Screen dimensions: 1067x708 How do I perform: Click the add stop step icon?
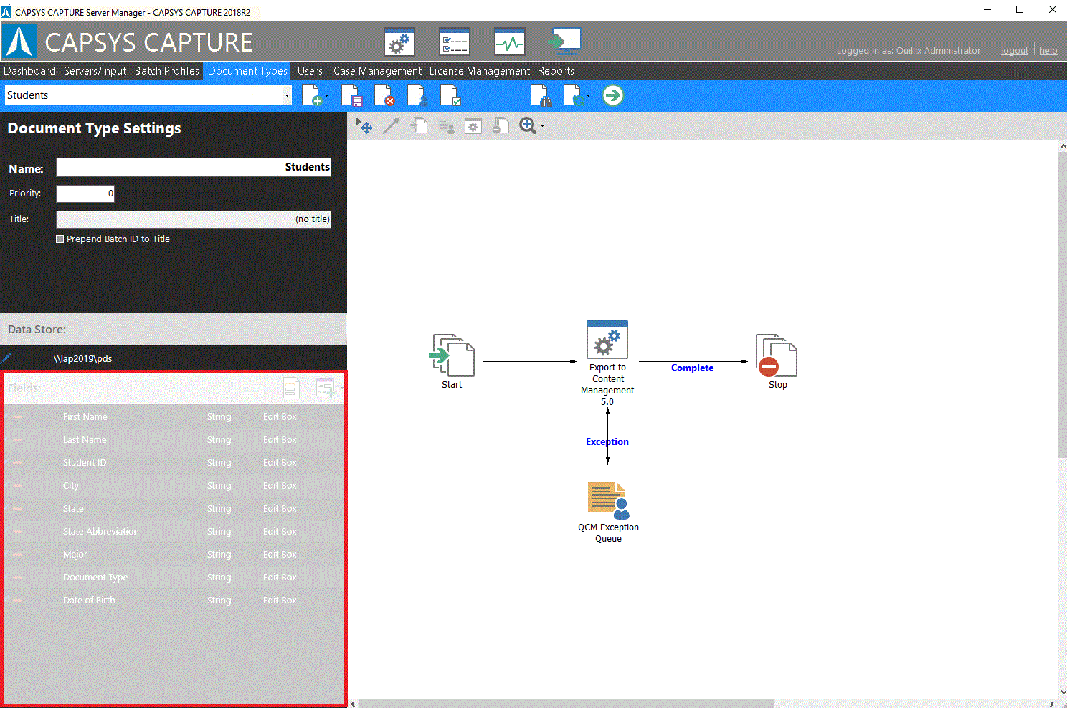501,126
